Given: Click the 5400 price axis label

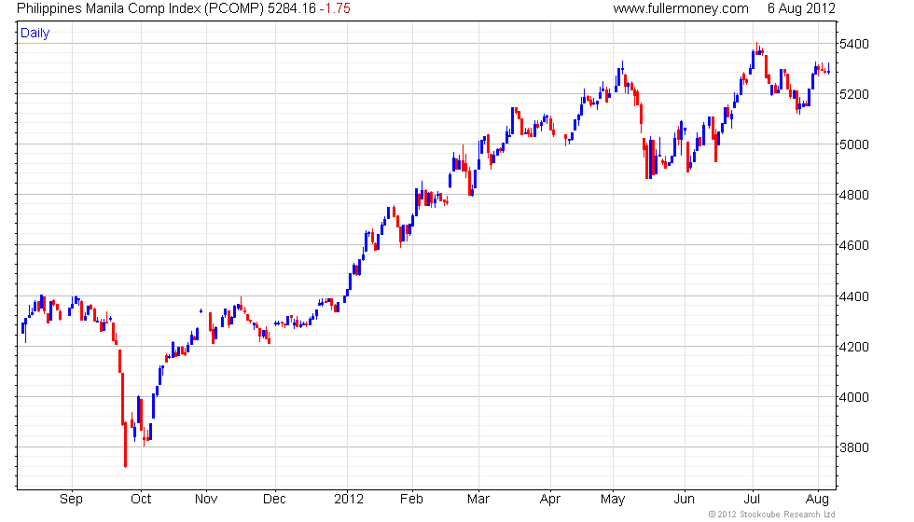Looking at the screenshot, I should tap(854, 45).
